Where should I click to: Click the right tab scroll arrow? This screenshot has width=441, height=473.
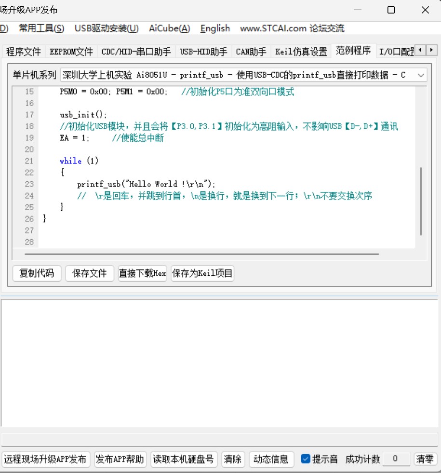click(432, 49)
